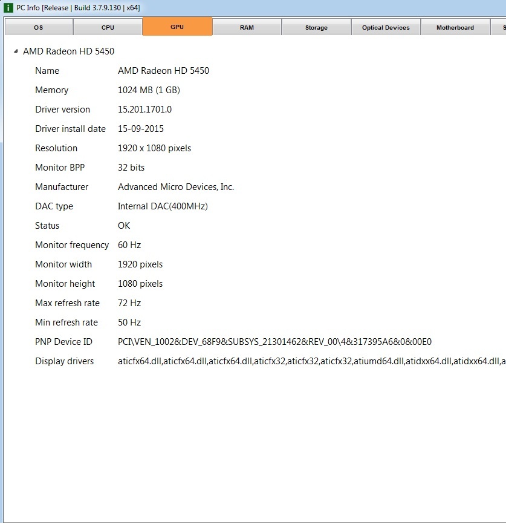
Task: Select the DAC type Internal DAC value
Action: (x=162, y=206)
